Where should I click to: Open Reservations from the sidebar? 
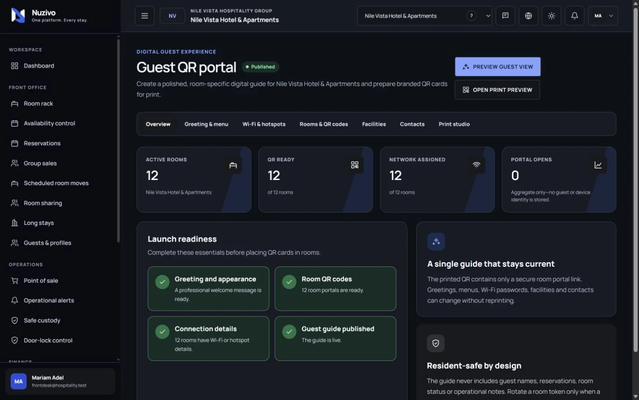[x=60, y=143]
